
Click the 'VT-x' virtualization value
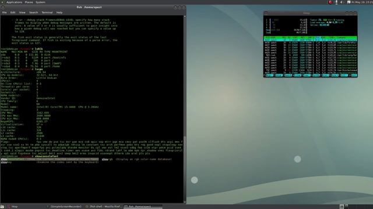point(40,124)
